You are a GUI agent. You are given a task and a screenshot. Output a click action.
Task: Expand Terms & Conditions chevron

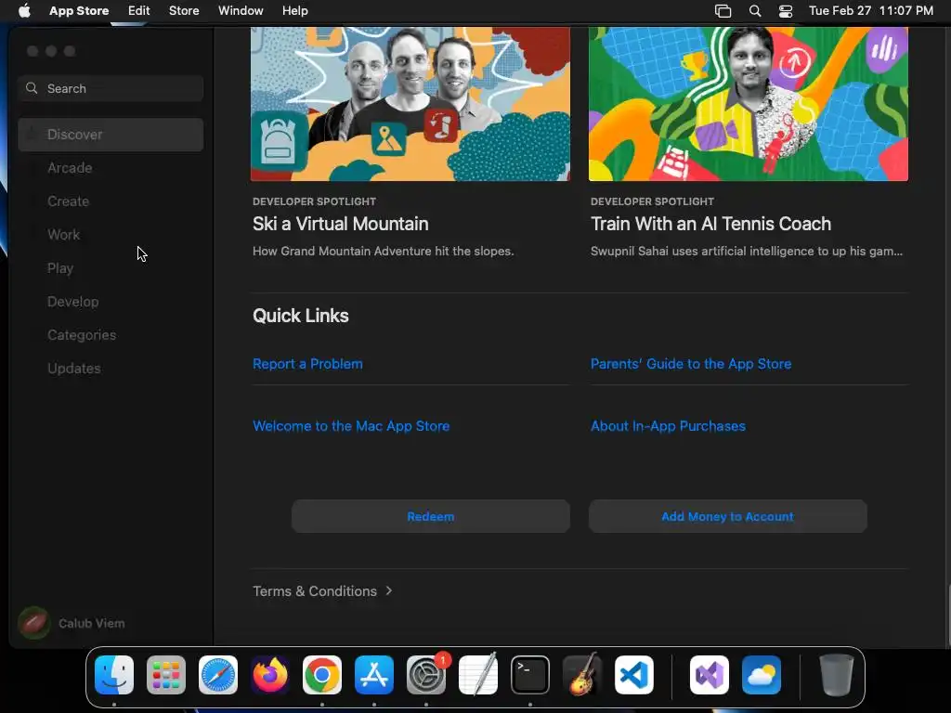[389, 590]
